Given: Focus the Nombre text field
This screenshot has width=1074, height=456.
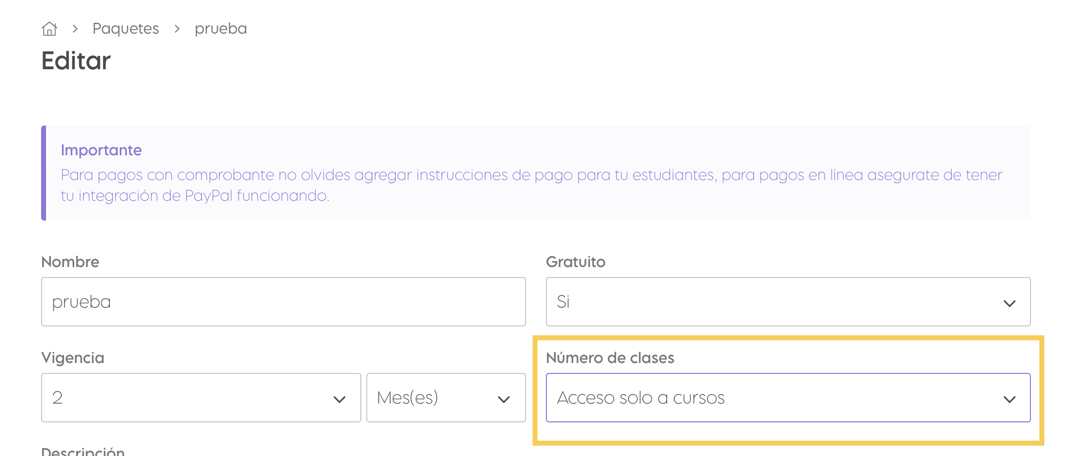Looking at the screenshot, I should point(283,302).
